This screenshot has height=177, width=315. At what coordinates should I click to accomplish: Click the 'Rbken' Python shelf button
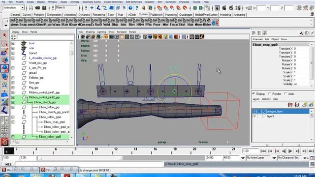click(x=207, y=22)
